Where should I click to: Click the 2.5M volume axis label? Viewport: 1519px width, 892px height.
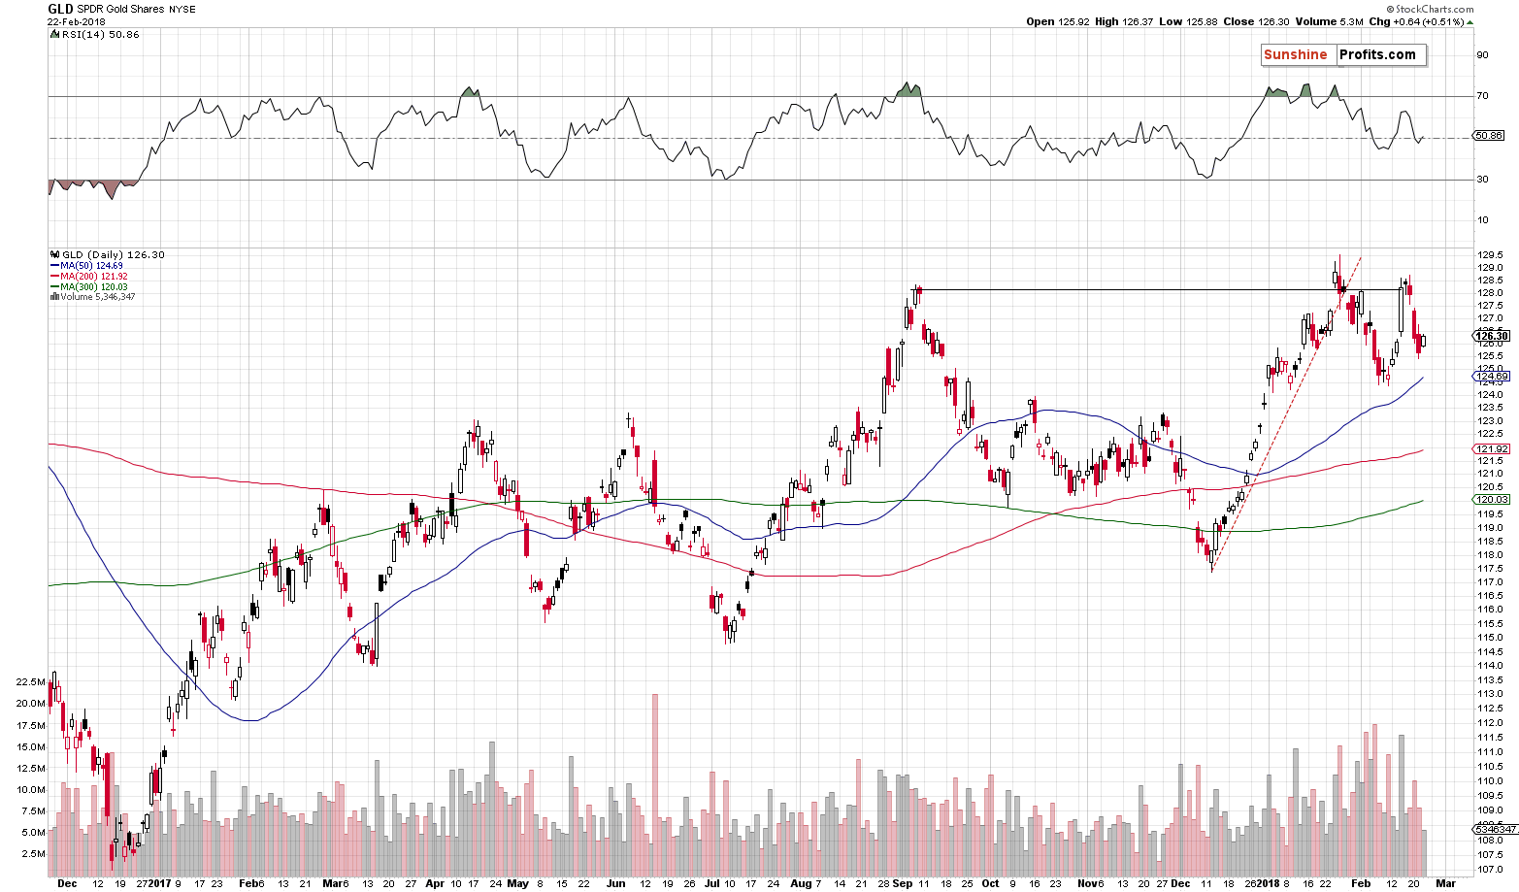(34, 853)
